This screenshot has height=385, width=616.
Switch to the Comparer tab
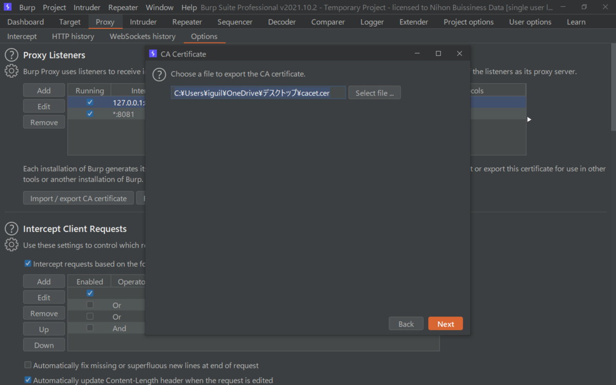(x=328, y=22)
